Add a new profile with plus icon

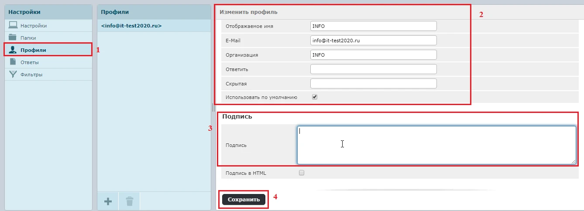coord(108,201)
